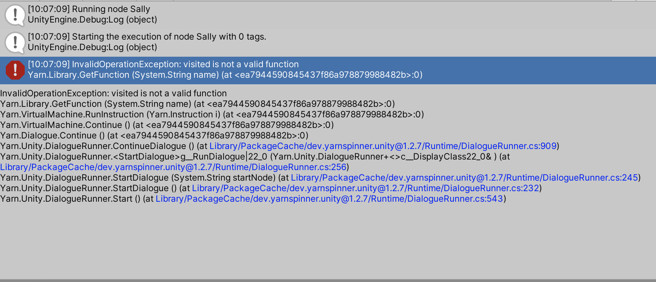The image size is (656, 282).
Task: Select the InvalidOperationException console entry
Action: (164, 64)
